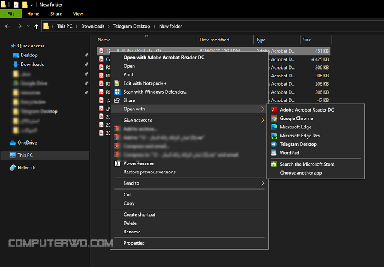Select Create shortcut
384x267 pixels.
tap(139, 215)
